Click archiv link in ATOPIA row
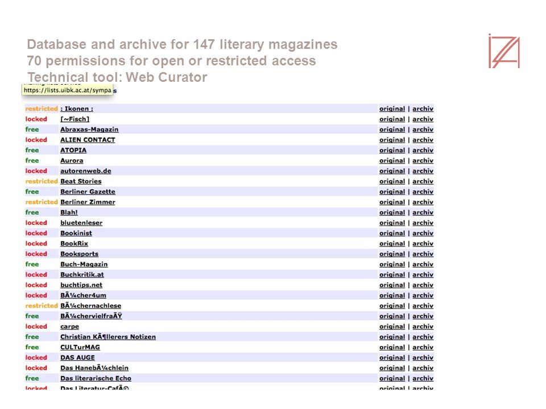546x409 pixels. pyautogui.click(x=423, y=150)
